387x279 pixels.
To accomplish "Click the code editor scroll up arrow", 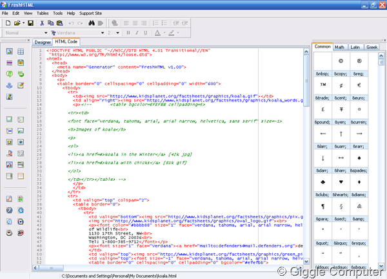I will pos(306,52).
